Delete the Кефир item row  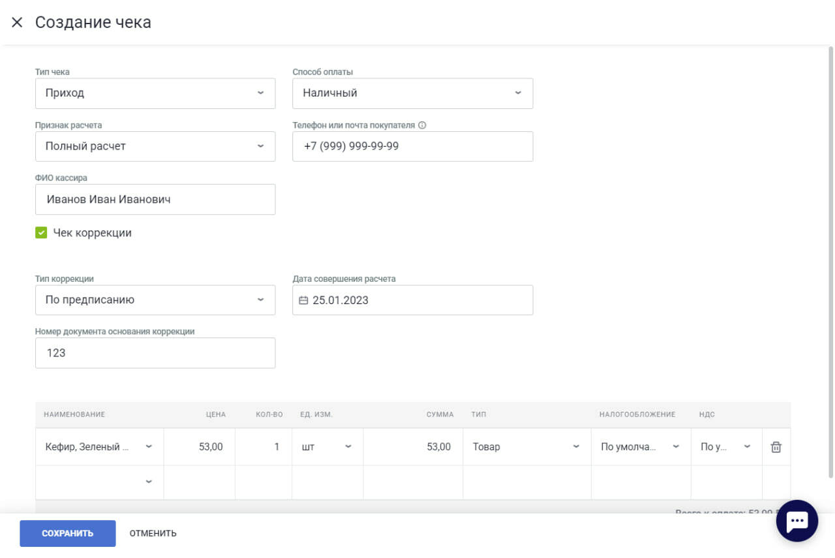click(x=776, y=447)
